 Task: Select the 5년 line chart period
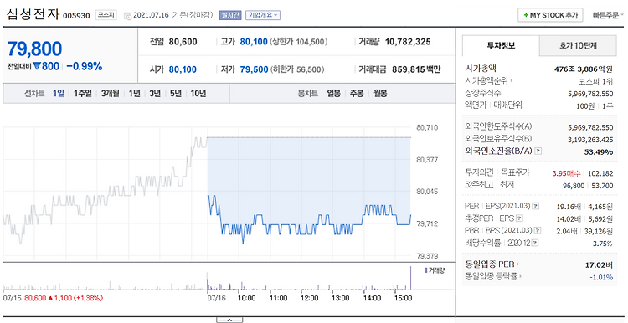point(176,93)
